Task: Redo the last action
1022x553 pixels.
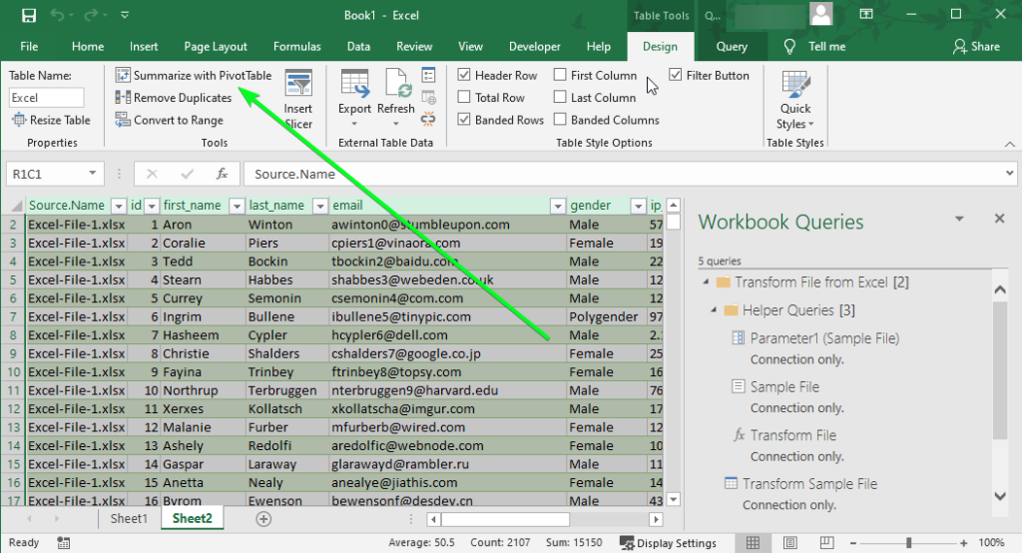Action: click(91, 15)
